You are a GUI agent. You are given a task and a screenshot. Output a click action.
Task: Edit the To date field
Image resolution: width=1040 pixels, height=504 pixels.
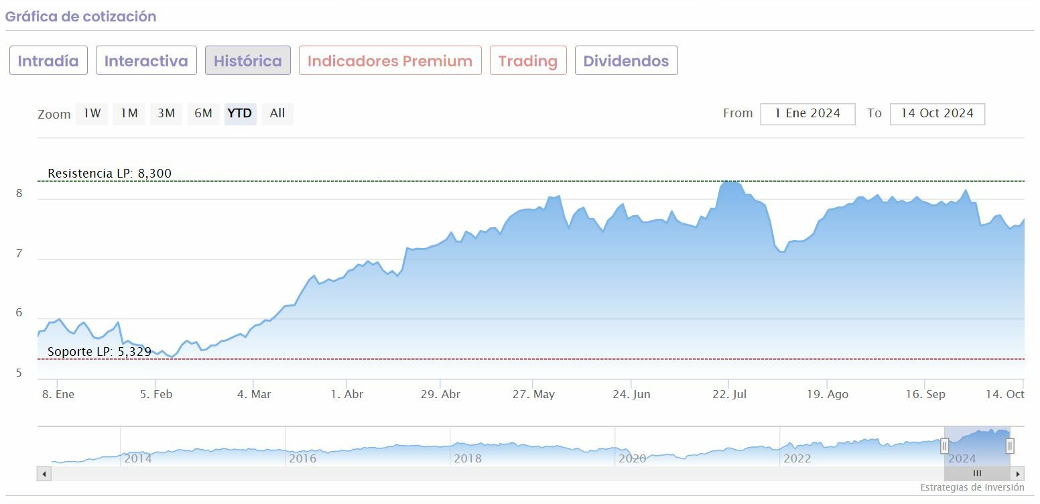(x=937, y=114)
